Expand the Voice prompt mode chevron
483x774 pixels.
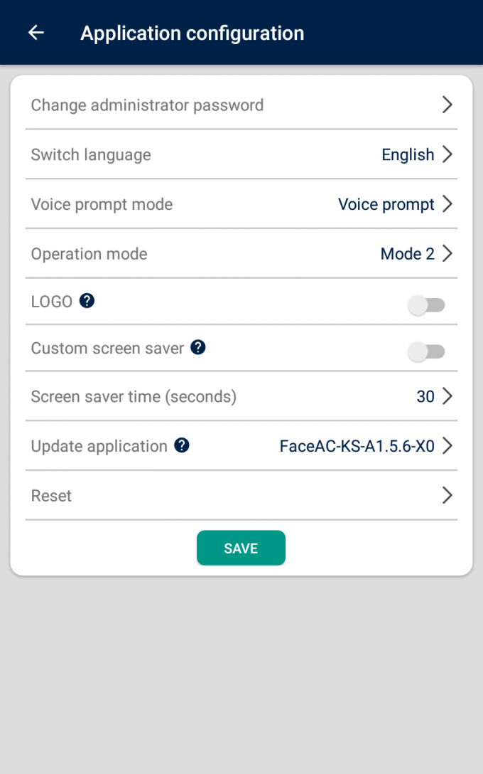[447, 204]
